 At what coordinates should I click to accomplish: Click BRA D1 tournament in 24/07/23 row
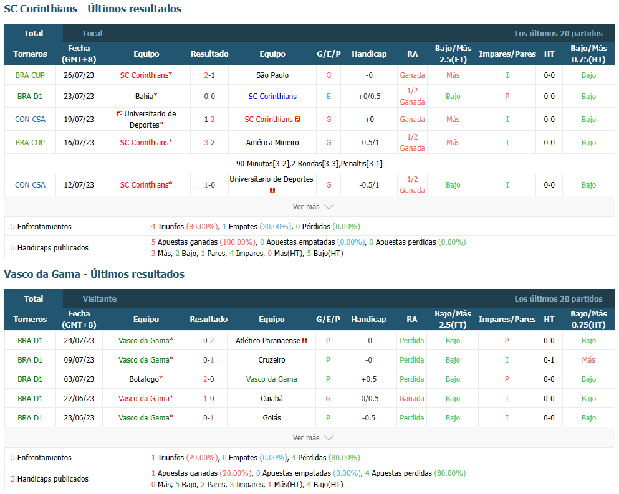click(x=30, y=341)
